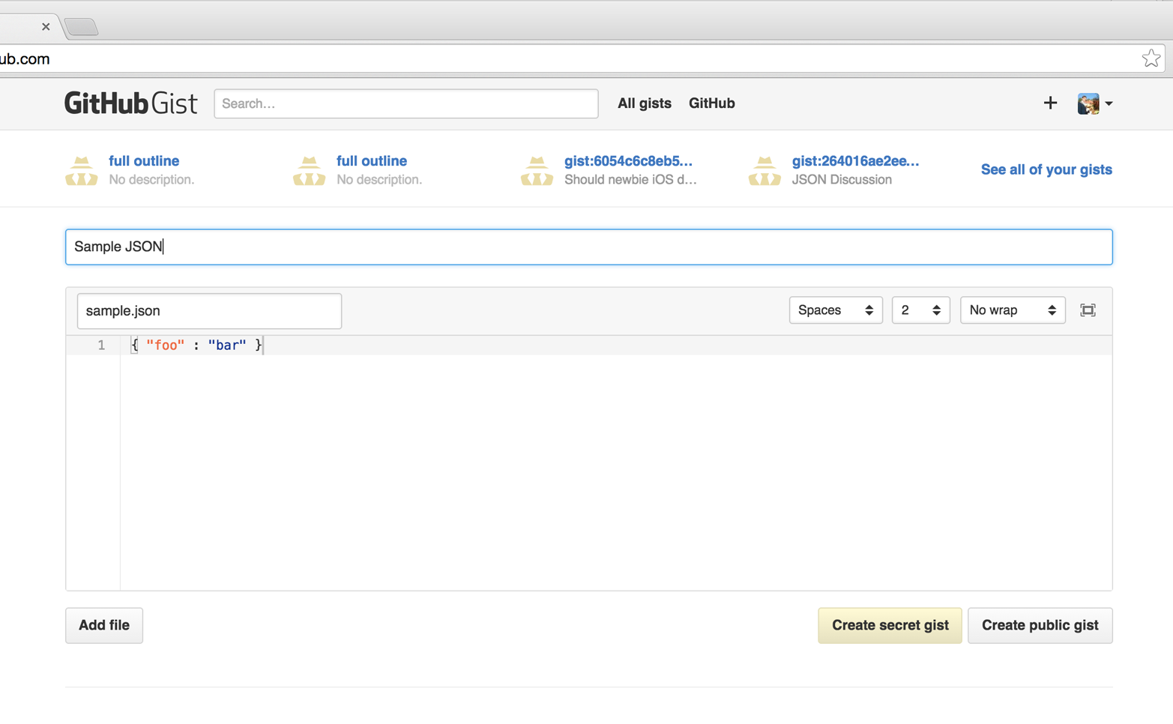Click secret icon beside JSON Discussion gist
The height and width of the screenshot is (724, 1173).
click(x=765, y=171)
